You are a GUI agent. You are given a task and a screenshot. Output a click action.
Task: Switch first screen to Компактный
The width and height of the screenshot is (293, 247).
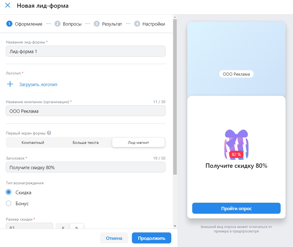point(33,142)
